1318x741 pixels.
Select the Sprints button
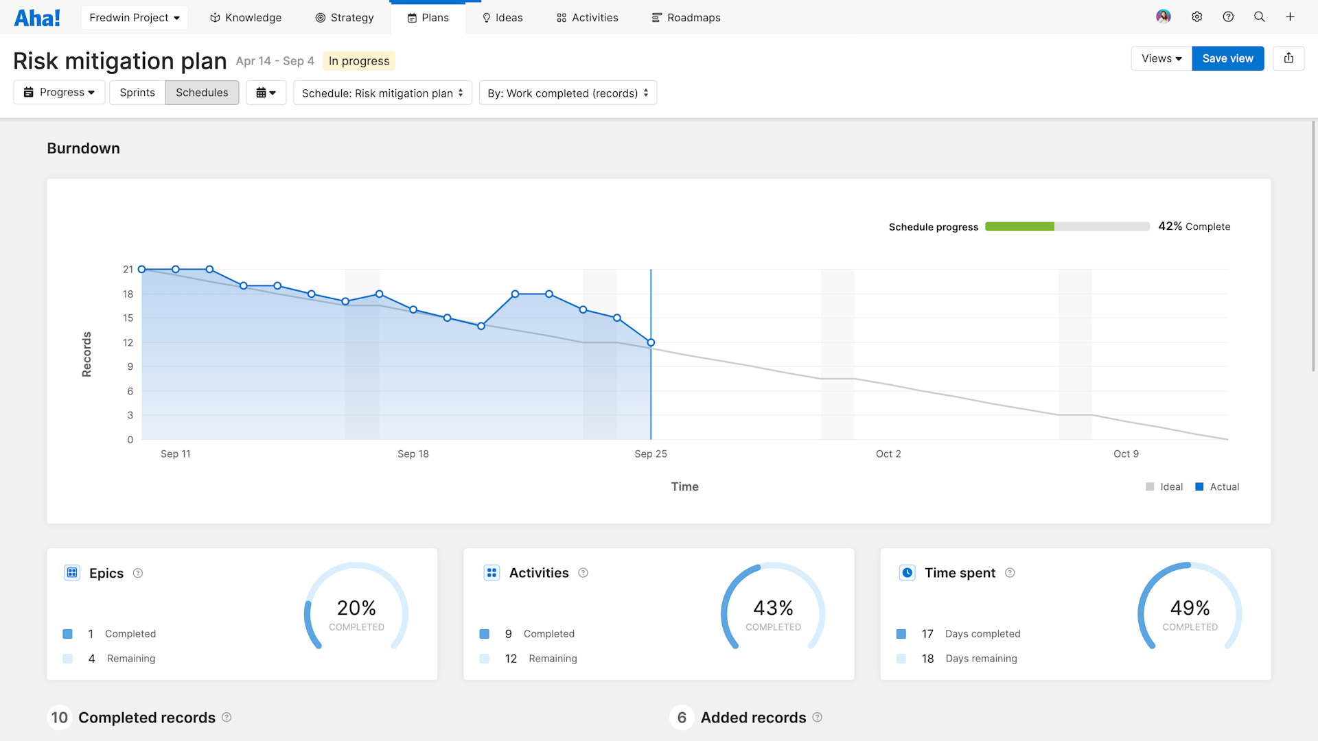137,92
